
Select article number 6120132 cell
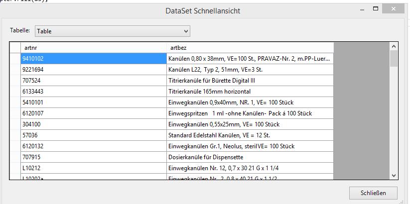[93, 146]
